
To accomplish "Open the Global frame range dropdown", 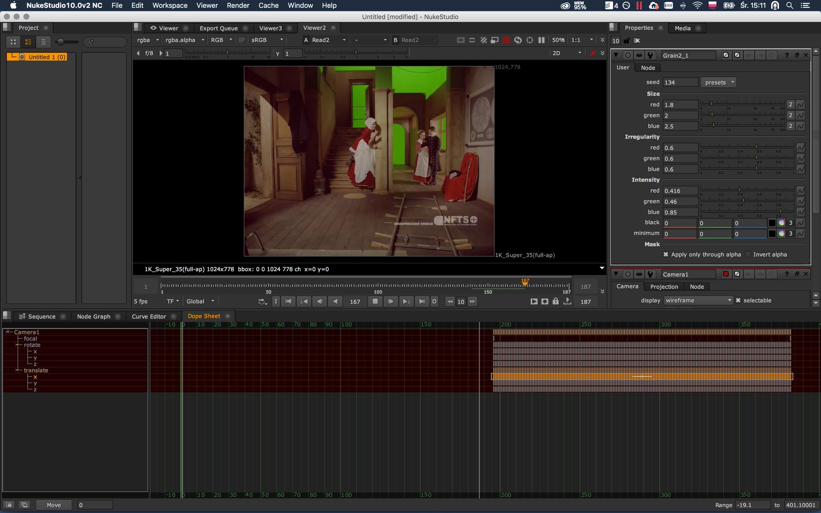I will tap(200, 301).
